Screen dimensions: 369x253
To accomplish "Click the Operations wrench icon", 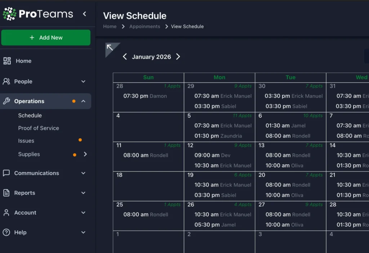I will coord(6,101).
